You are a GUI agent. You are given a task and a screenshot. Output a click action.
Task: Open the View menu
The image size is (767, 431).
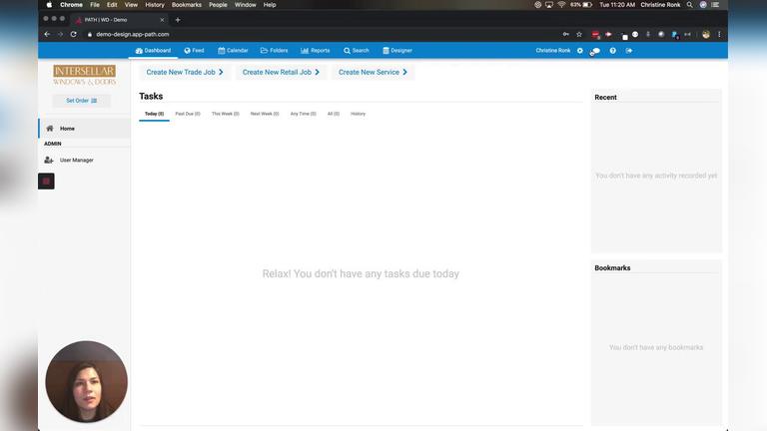[131, 4]
